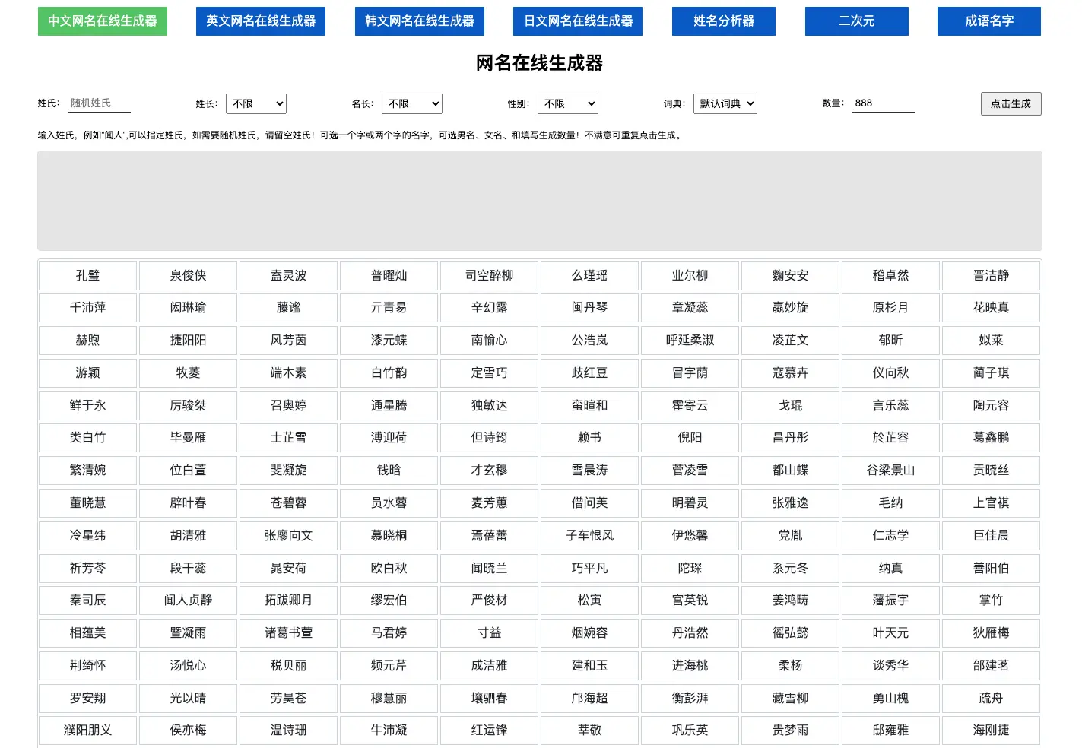Screen dimensions: 1082x748
Task: Select the 二次元 tab
Action: 857,21
